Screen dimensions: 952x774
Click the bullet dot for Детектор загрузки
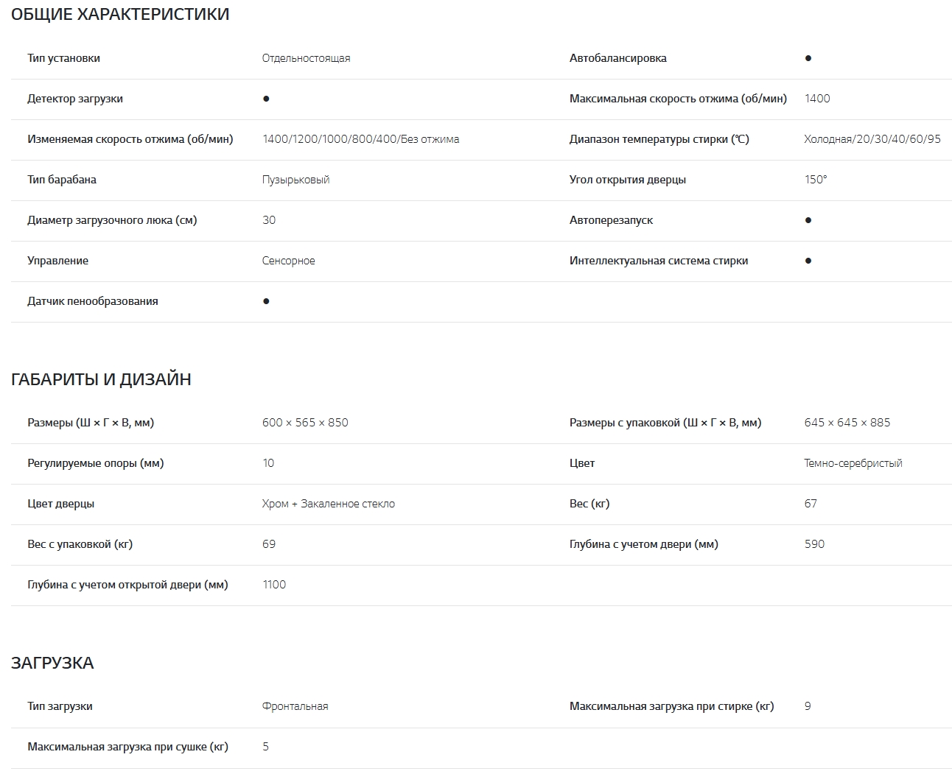click(x=266, y=99)
